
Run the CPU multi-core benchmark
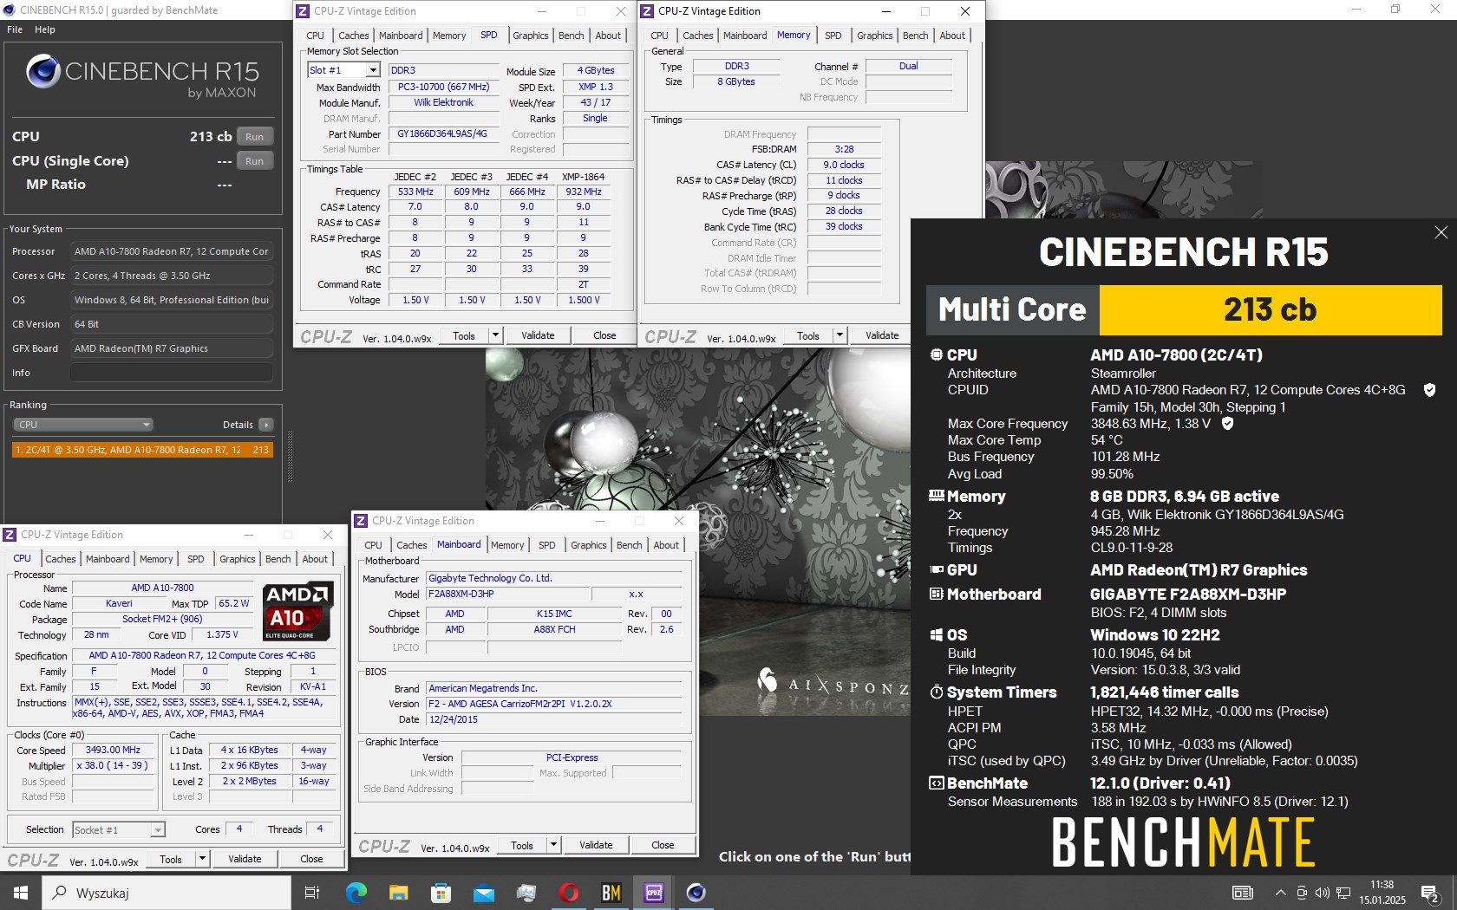click(254, 137)
